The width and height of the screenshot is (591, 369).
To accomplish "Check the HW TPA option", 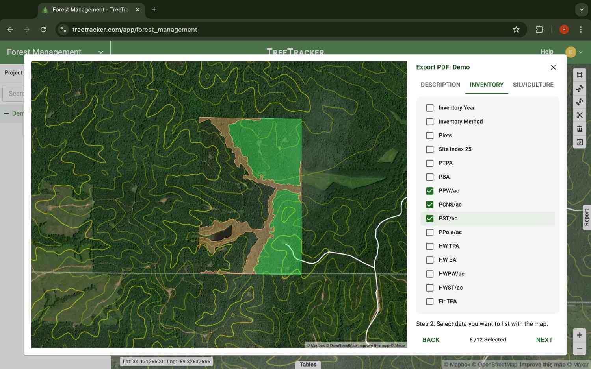I will point(429,246).
